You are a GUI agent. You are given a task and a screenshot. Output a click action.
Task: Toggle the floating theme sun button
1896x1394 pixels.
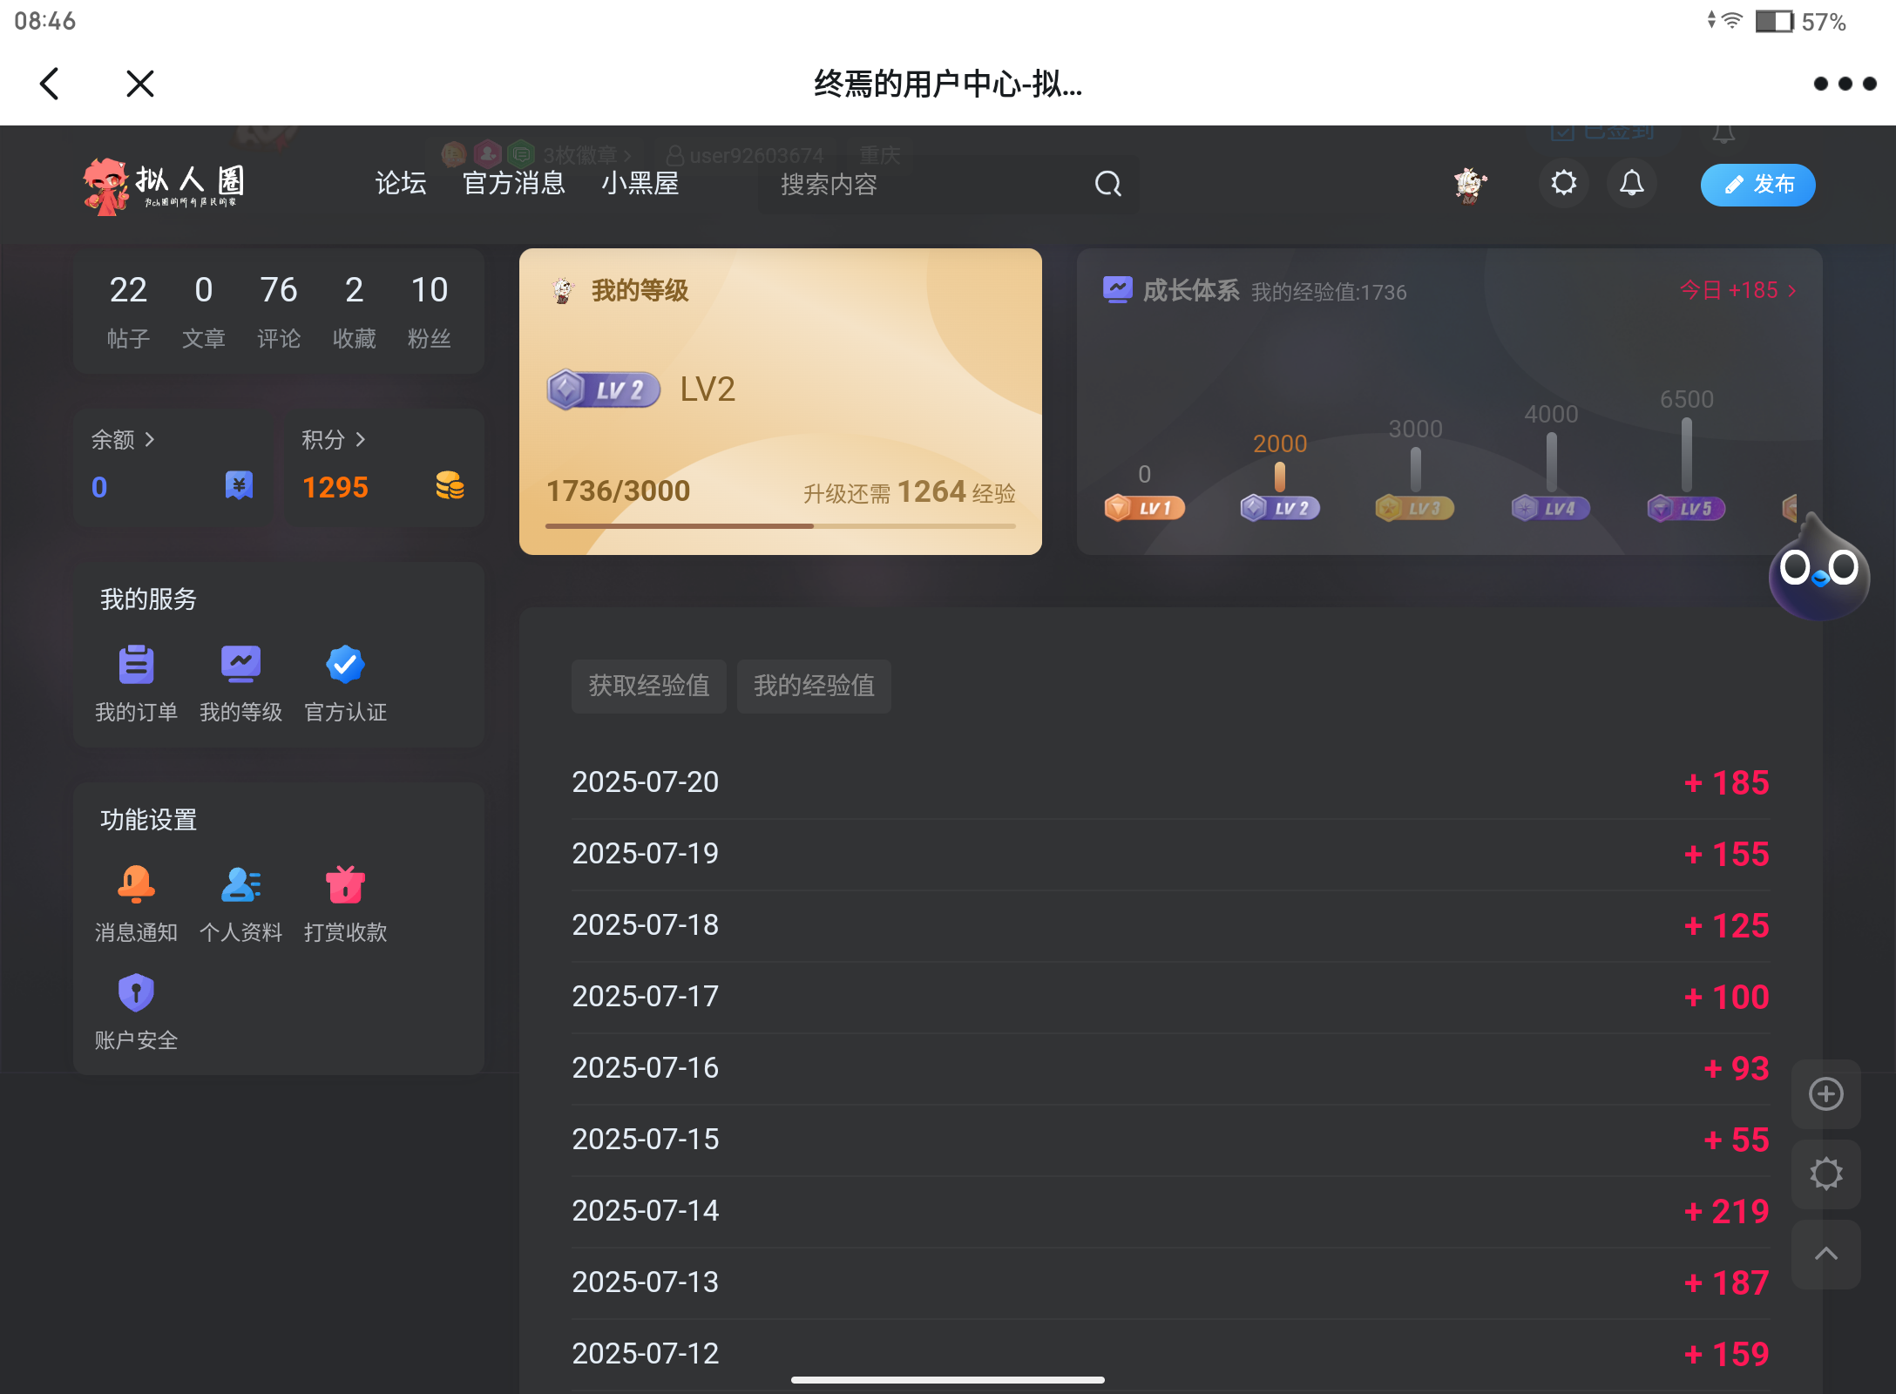(1825, 1174)
